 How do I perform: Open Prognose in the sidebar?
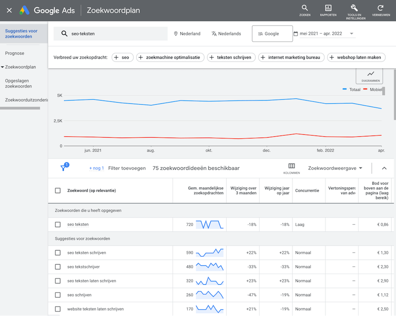coord(15,53)
